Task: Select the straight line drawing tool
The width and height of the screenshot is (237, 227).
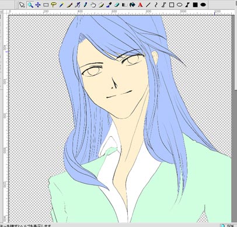Action: (148, 5)
